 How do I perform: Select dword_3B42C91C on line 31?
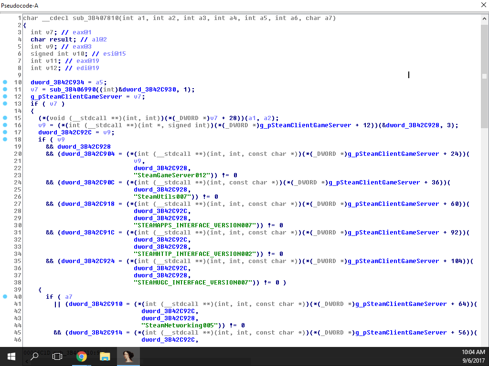pyautogui.click(x=88, y=233)
